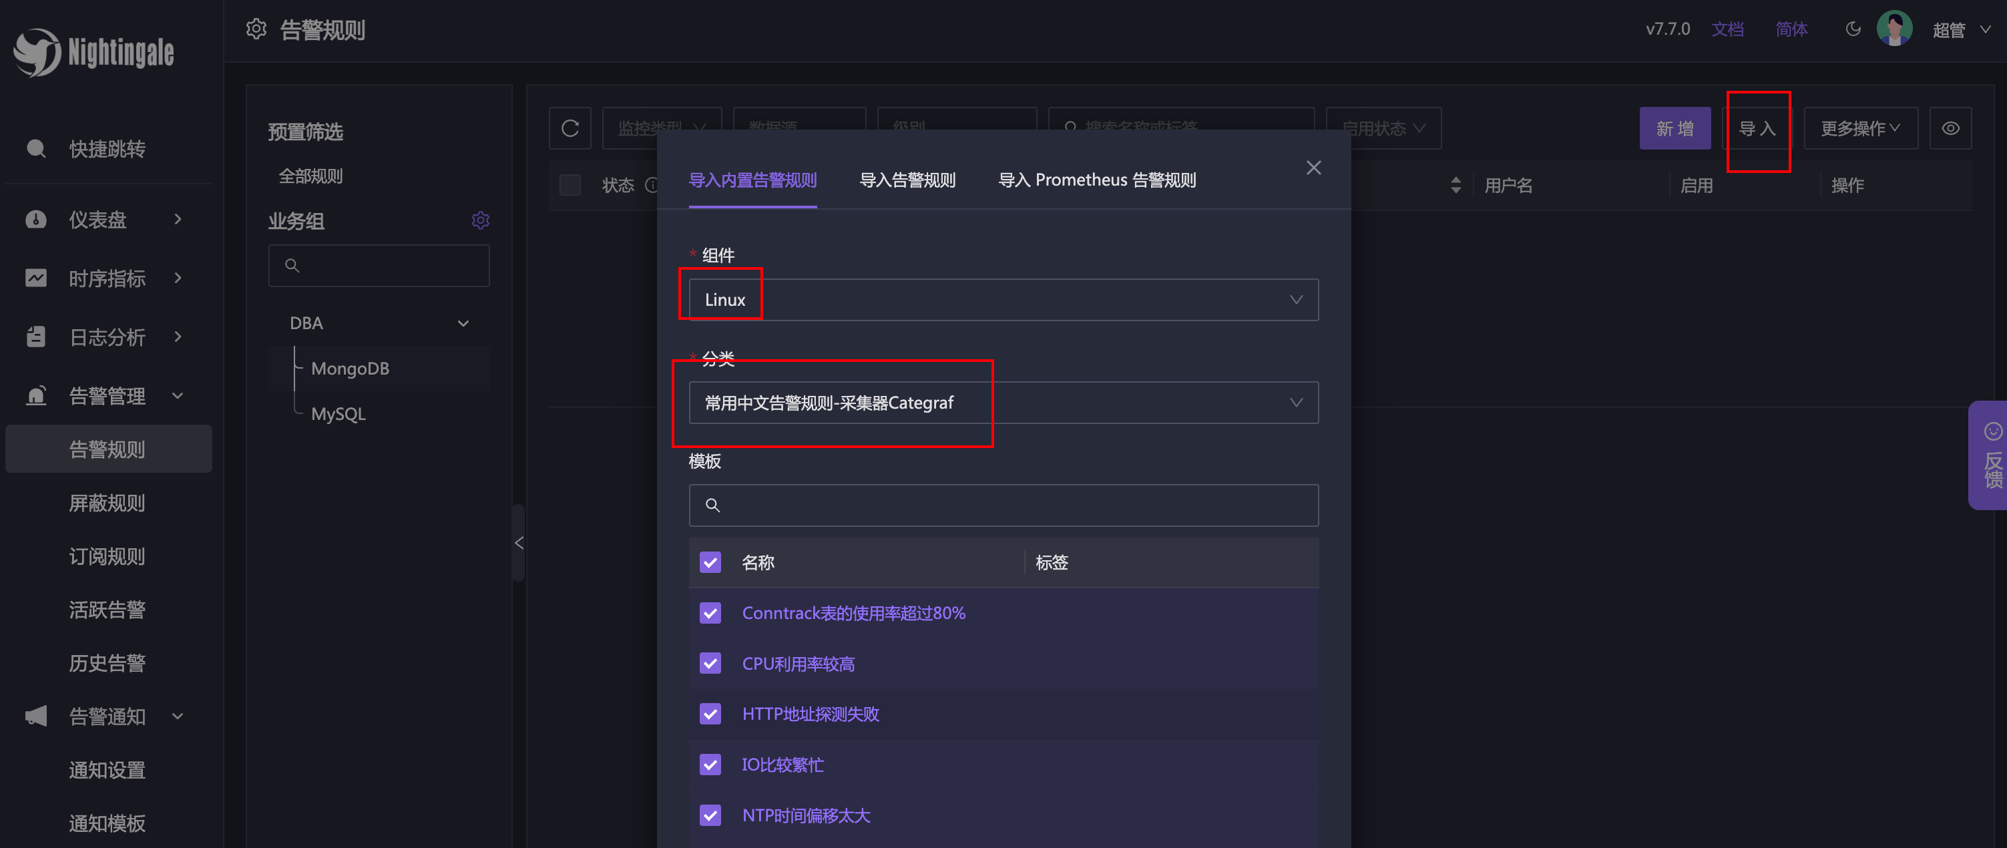The width and height of the screenshot is (2007, 848).
Task: Toggle select-all checkbox in rules table header
Action: pos(570,186)
